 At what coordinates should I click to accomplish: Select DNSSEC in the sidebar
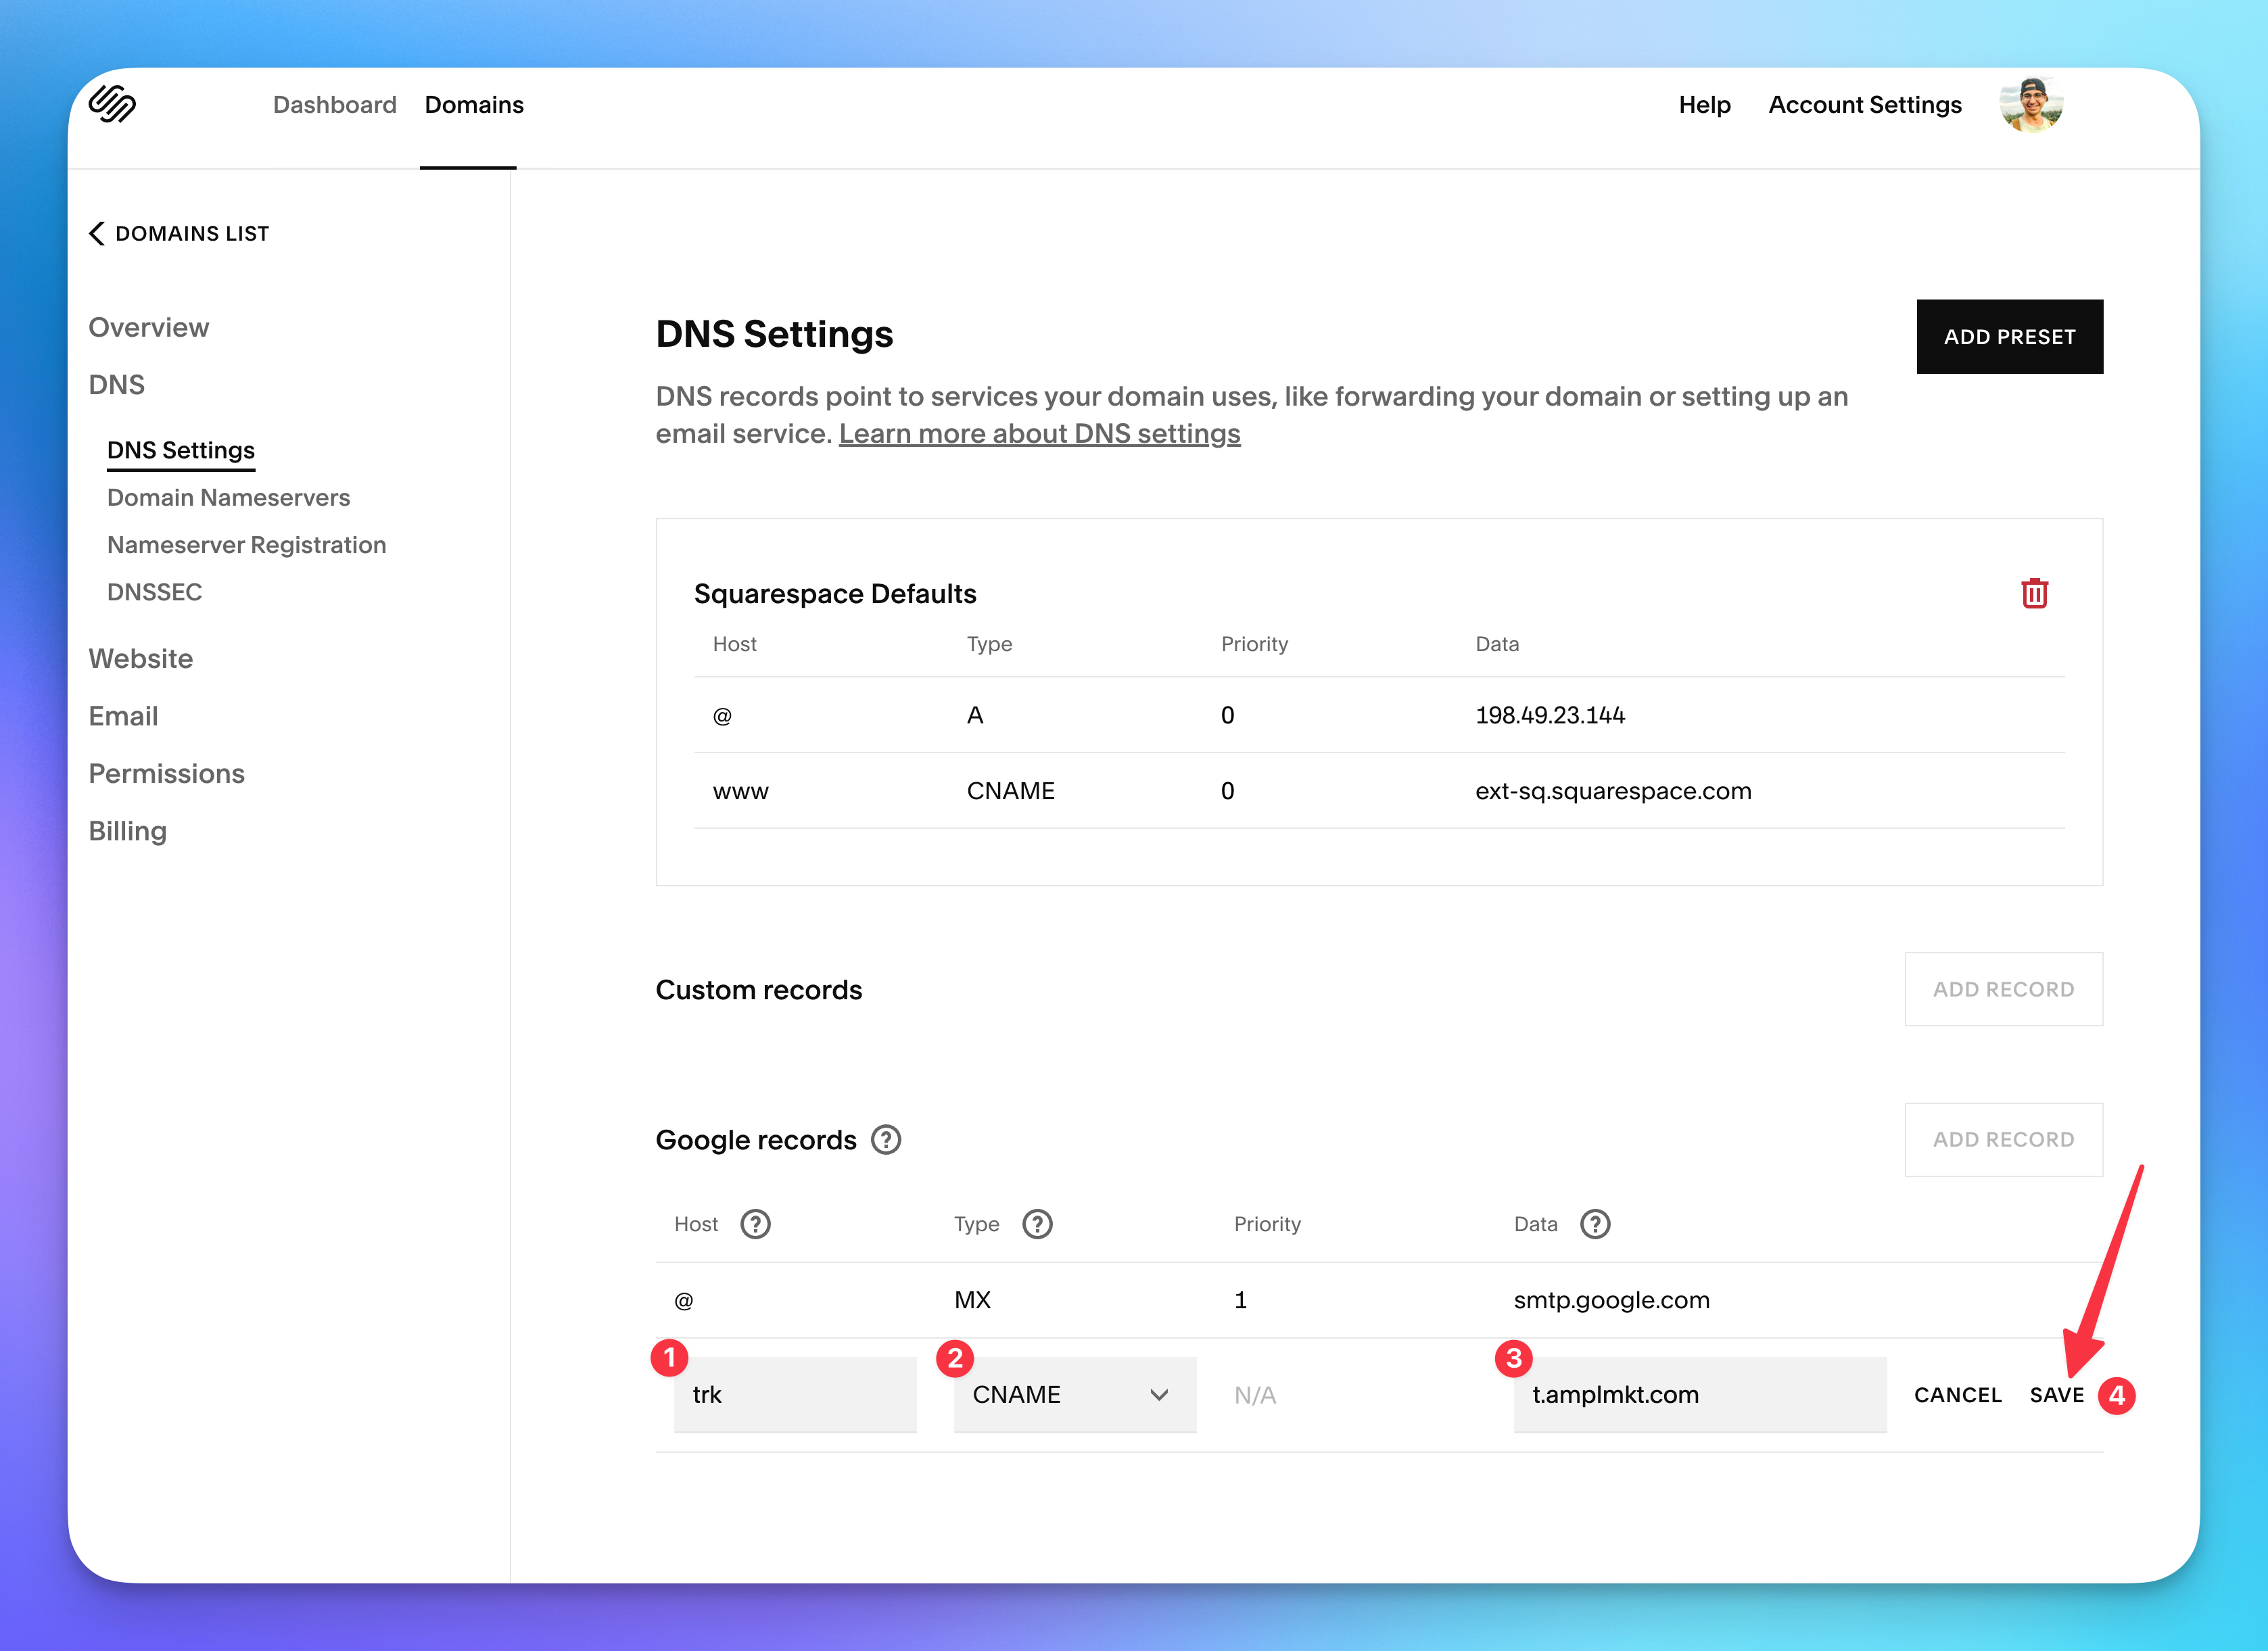[x=154, y=592]
